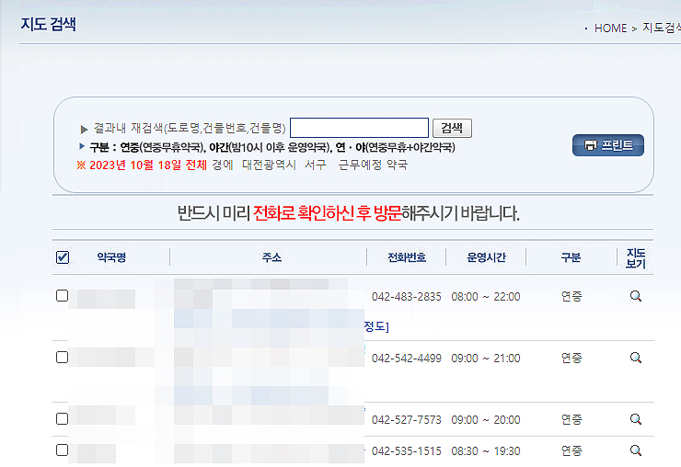The height and width of the screenshot is (467, 681).
Task: Click 연중 in the 042-483-2835 row
Action: (x=571, y=297)
